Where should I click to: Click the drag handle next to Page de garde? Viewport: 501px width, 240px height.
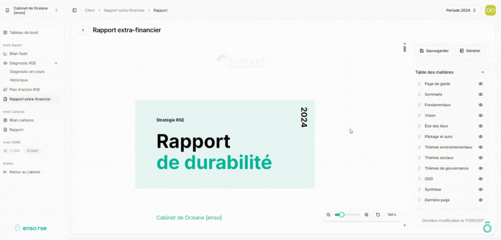[420, 84]
